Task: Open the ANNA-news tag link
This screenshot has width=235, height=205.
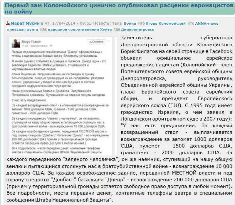Action: (x=207, y=23)
